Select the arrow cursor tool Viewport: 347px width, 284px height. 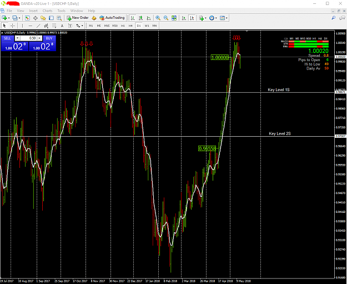4,26
